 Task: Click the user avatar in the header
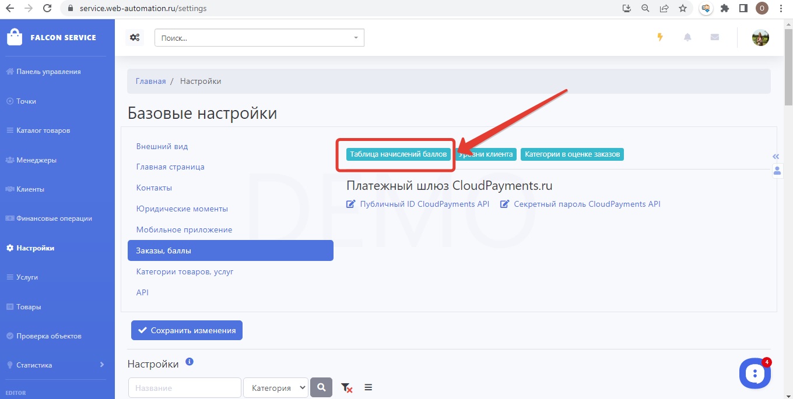[x=760, y=38]
